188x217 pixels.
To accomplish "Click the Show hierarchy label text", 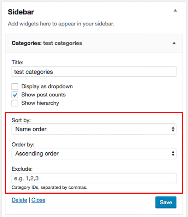I will tap(40, 103).
